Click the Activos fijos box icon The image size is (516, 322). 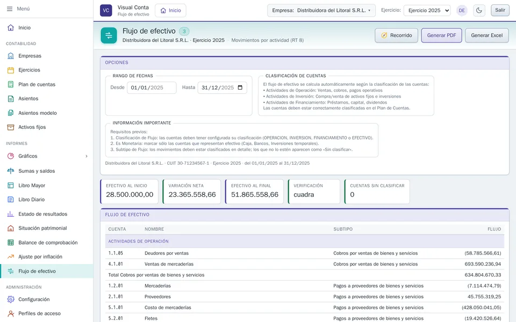11,127
